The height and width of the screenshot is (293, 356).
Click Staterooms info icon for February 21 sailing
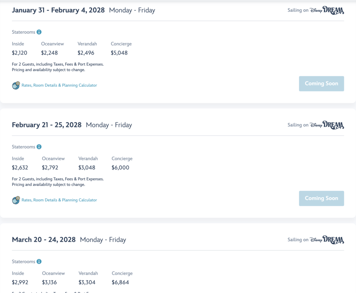(39, 147)
